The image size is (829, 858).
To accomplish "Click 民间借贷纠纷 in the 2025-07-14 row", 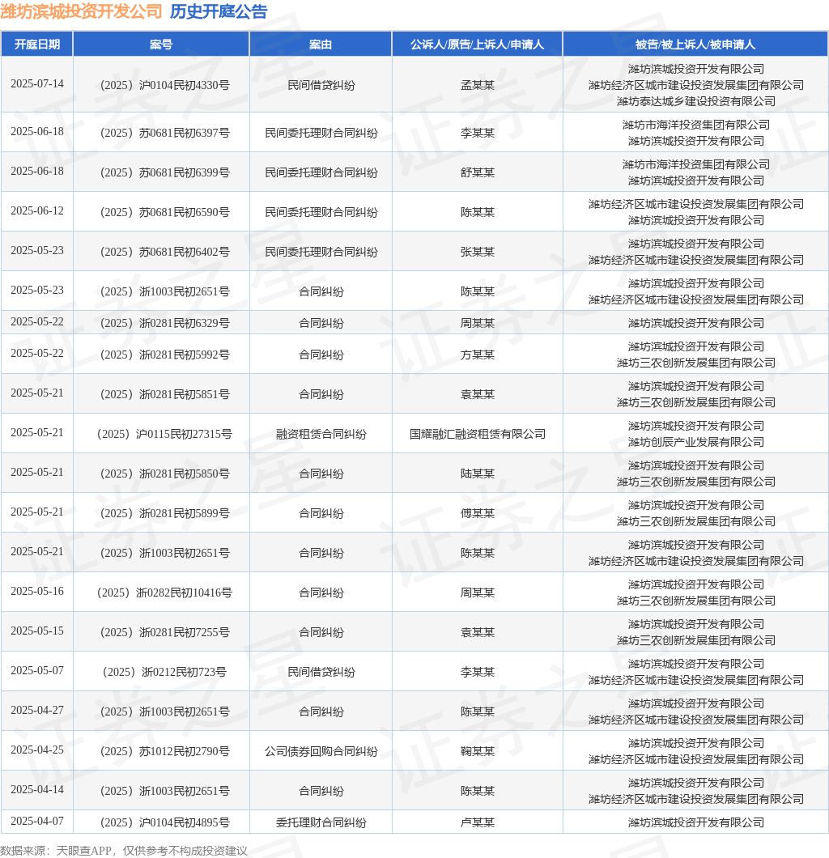I will (321, 85).
